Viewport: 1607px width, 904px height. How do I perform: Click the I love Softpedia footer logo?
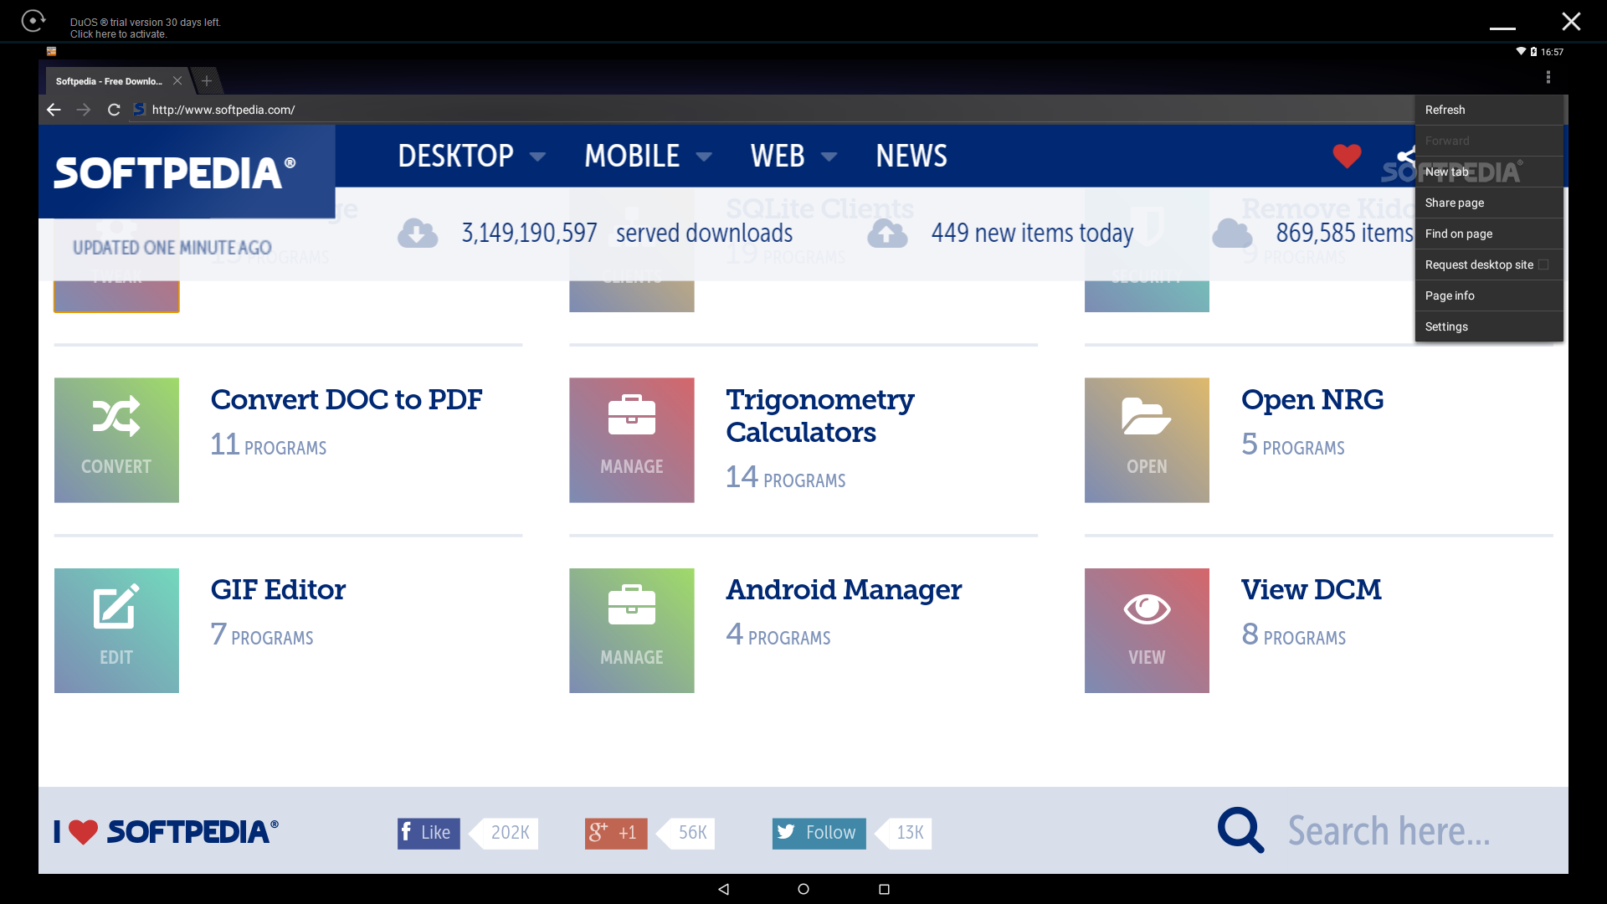click(166, 831)
